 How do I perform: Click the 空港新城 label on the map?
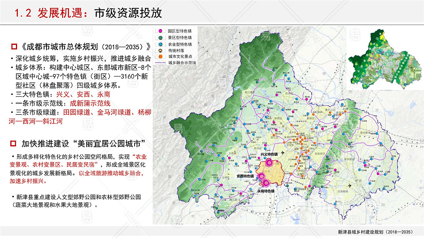click(x=343, y=191)
